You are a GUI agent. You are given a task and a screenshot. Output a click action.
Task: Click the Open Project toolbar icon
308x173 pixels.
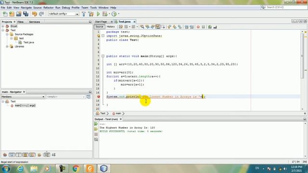19,14
